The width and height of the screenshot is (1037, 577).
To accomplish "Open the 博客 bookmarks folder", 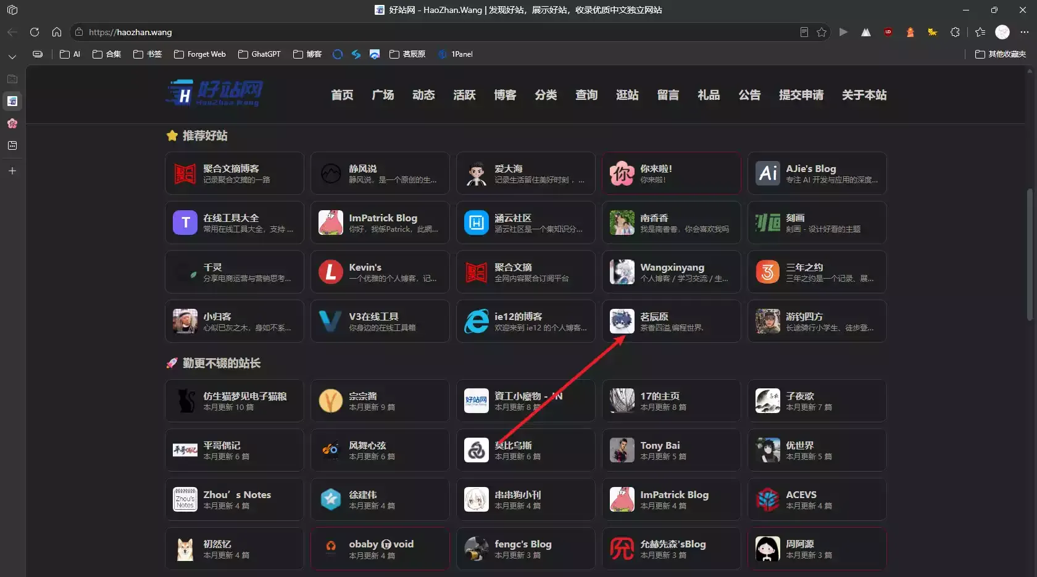I will click(x=307, y=54).
